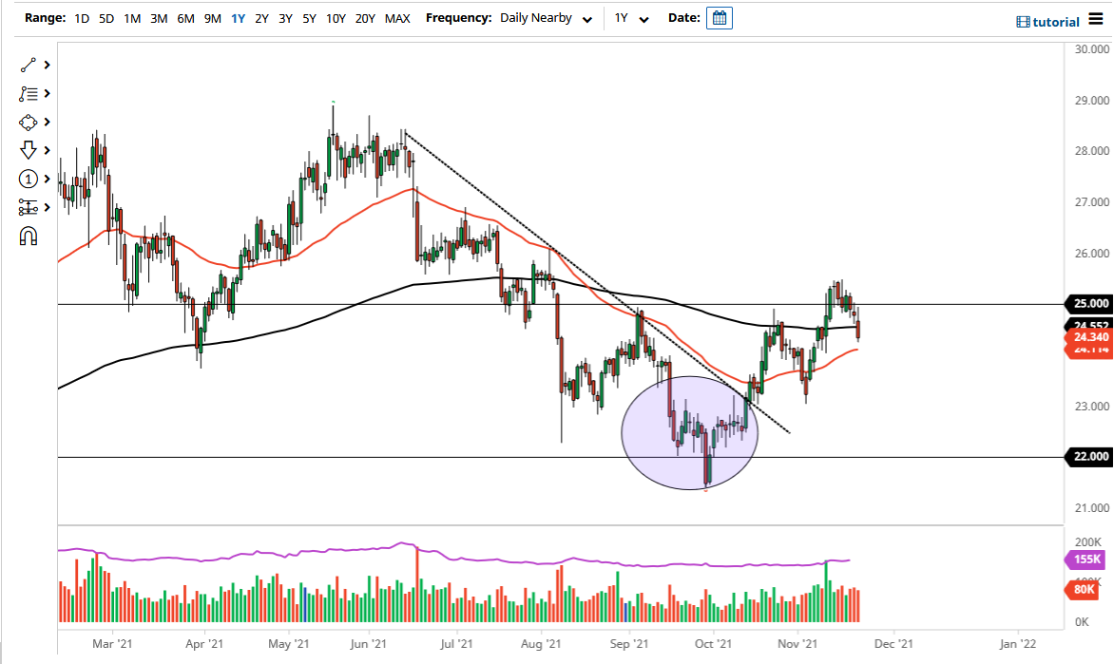Set range to 2Y
The height and width of the screenshot is (664, 1114).
[x=261, y=18]
